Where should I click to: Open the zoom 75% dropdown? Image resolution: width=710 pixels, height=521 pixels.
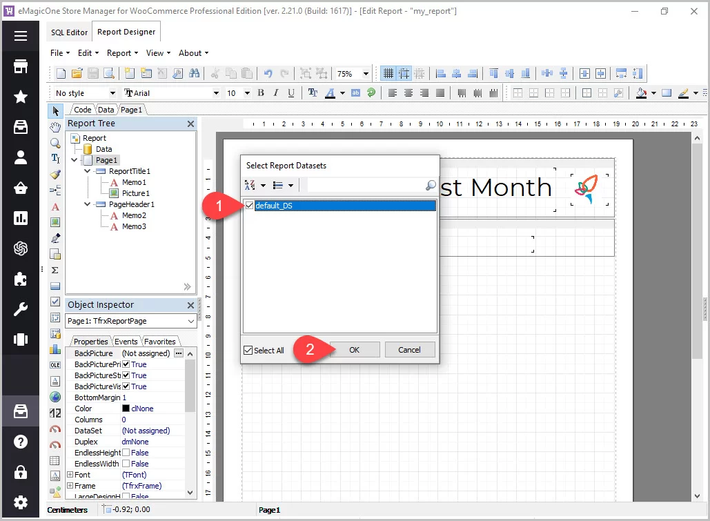pyautogui.click(x=365, y=74)
